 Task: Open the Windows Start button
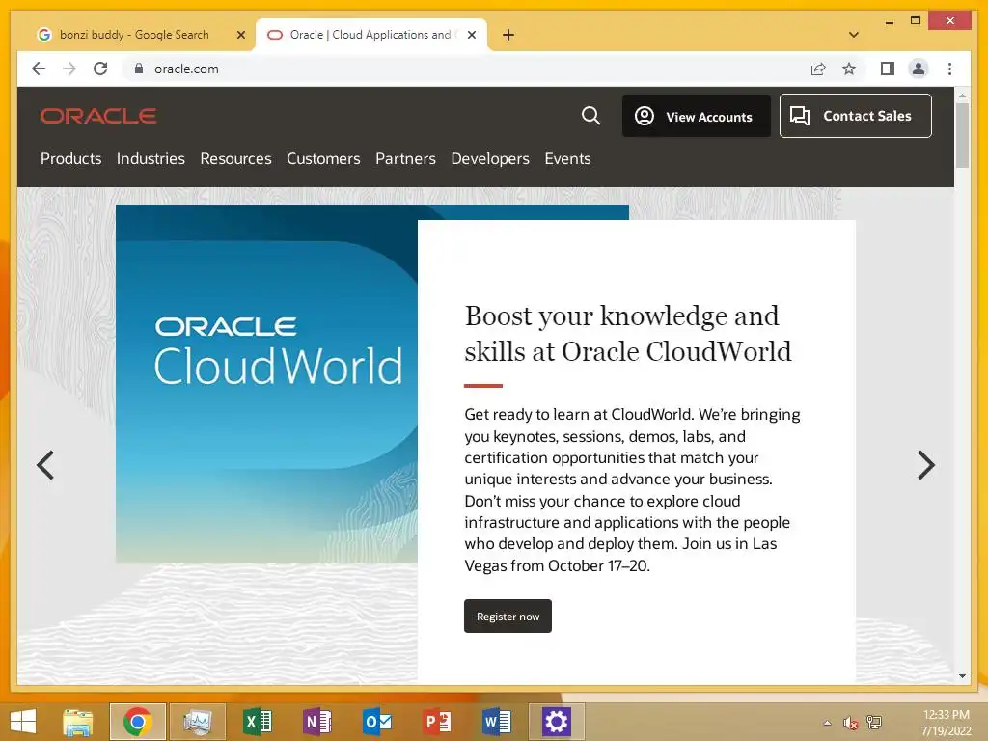point(23,722)
